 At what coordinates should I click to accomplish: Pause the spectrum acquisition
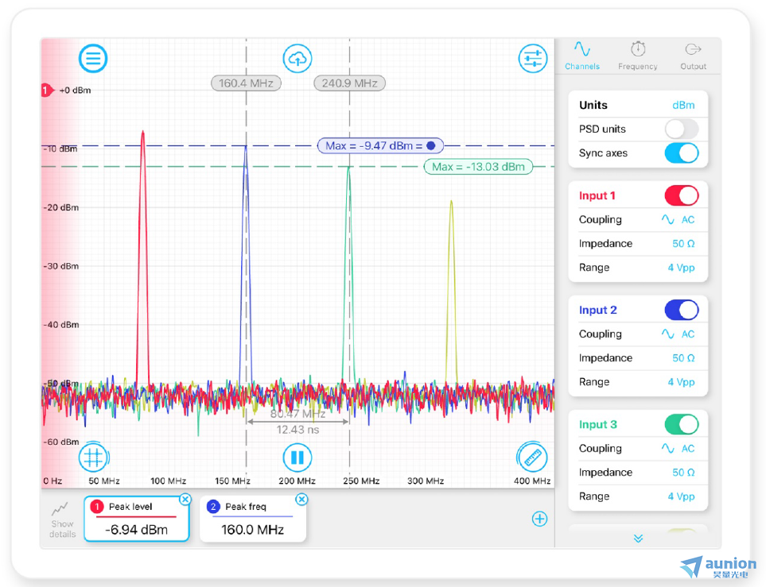click(x=297, y=458)
